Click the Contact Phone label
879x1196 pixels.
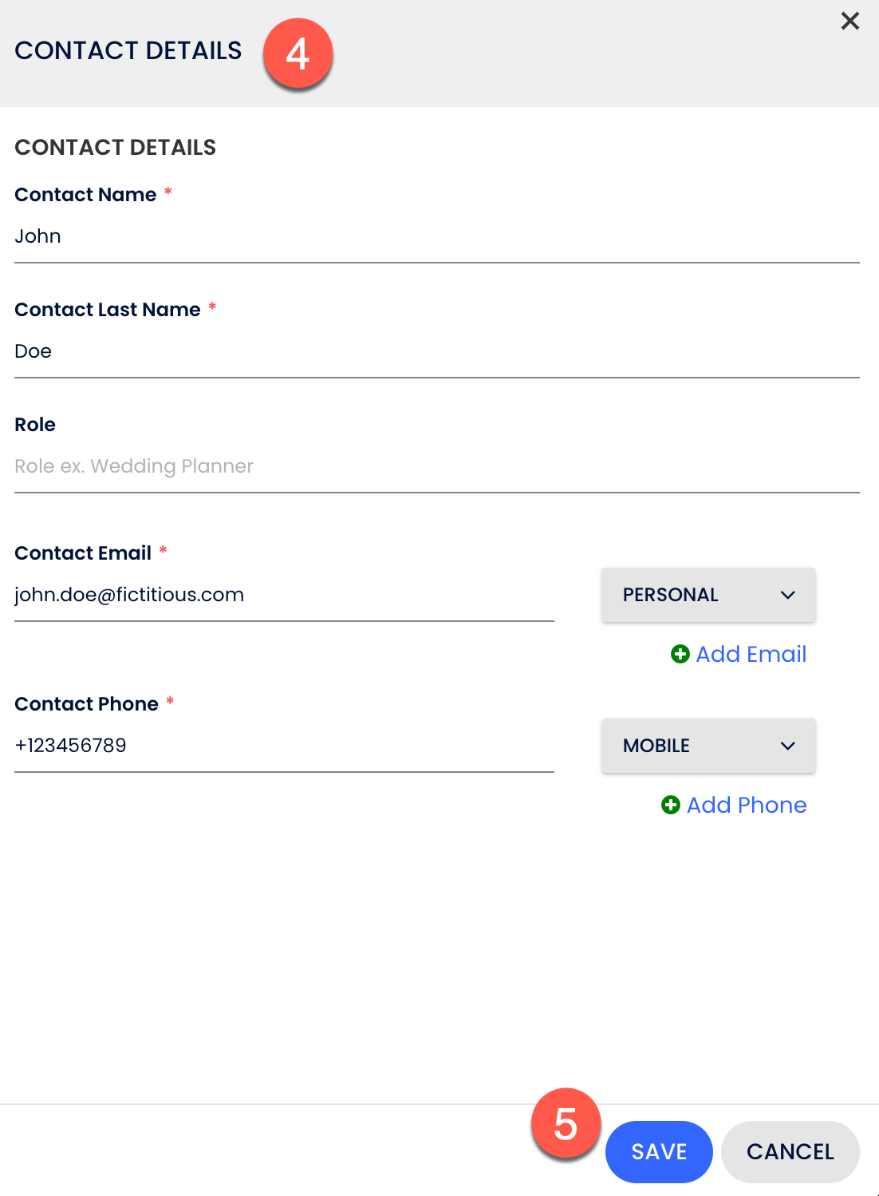point(86,704)
